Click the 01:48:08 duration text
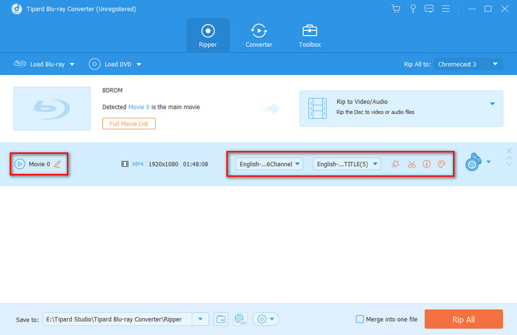 (x=196, y=164)
